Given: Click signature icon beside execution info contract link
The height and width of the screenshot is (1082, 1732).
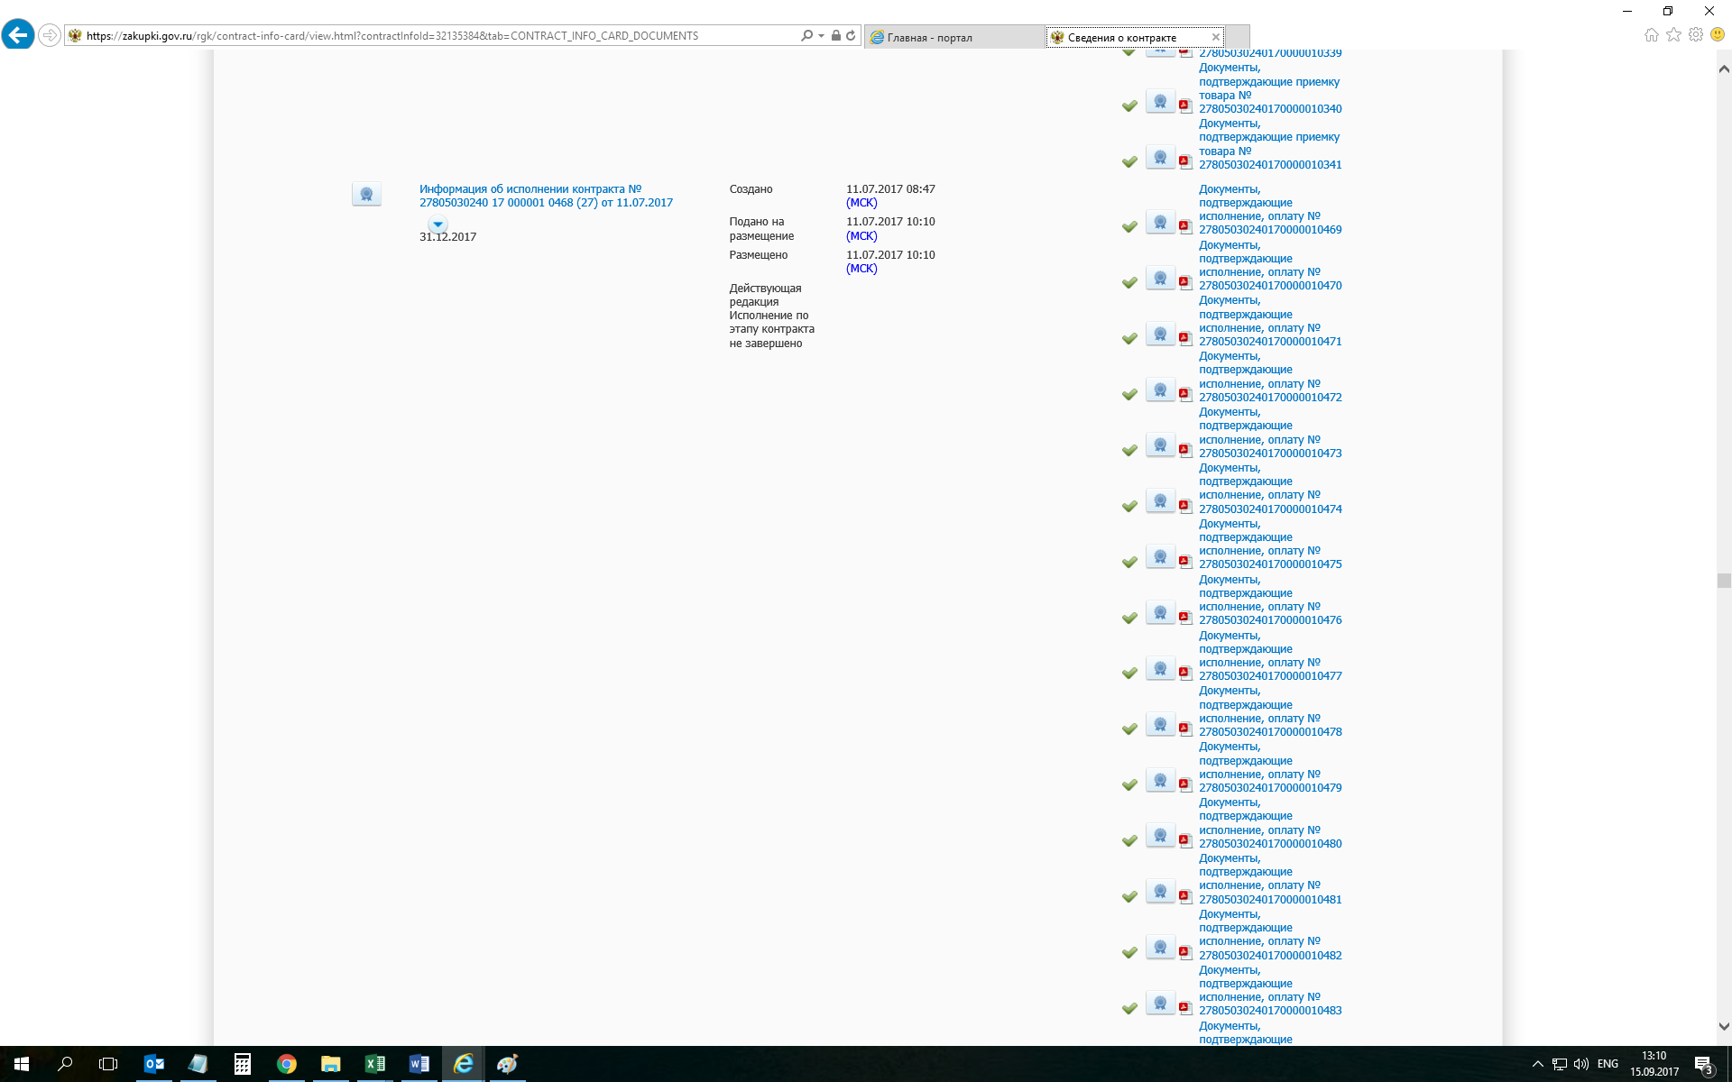Looking at the screenshot, I should (366, 194).
